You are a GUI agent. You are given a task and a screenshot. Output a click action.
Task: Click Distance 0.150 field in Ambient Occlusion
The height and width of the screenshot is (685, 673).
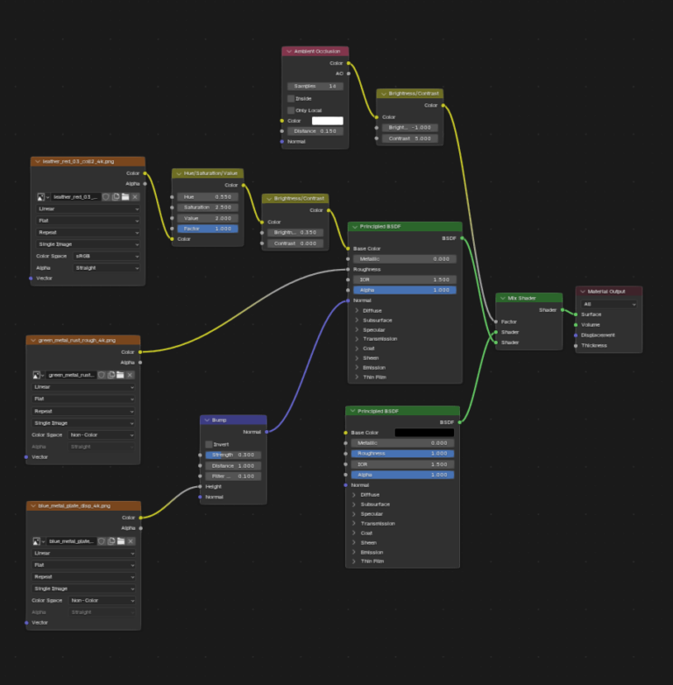315,131
